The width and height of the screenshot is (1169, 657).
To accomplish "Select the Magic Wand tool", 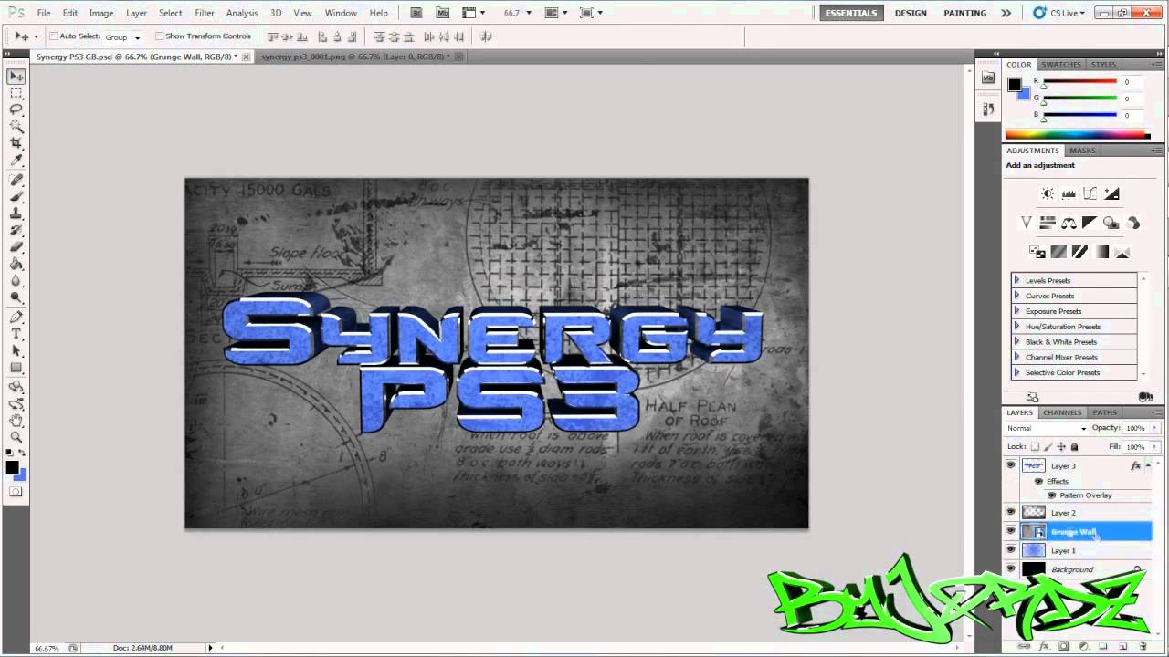I will point(16,127).
